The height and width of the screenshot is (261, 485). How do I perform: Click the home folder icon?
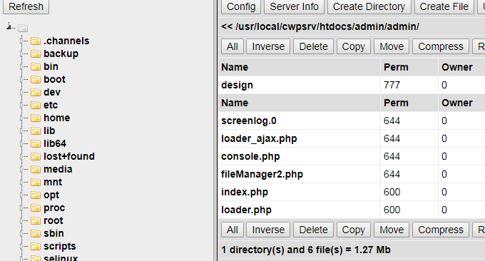(36, 118)
